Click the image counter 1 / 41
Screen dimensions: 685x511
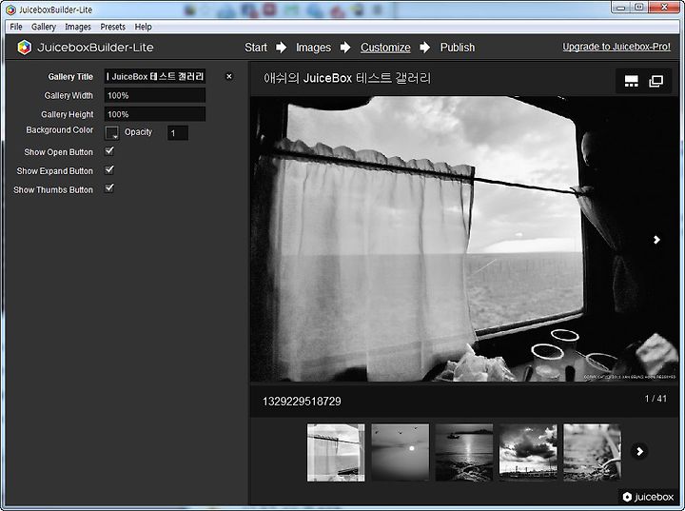click(x=656, y=399)
